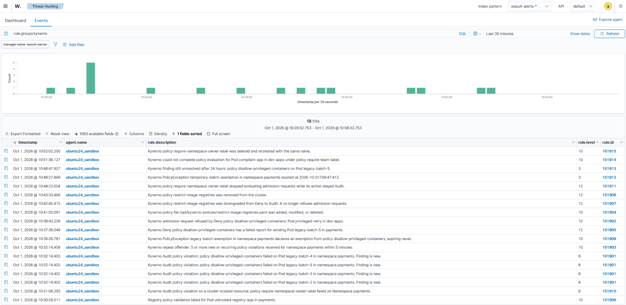The image size is (626, 305).
Task: Open Explore agent
Action: pos(607,19)
